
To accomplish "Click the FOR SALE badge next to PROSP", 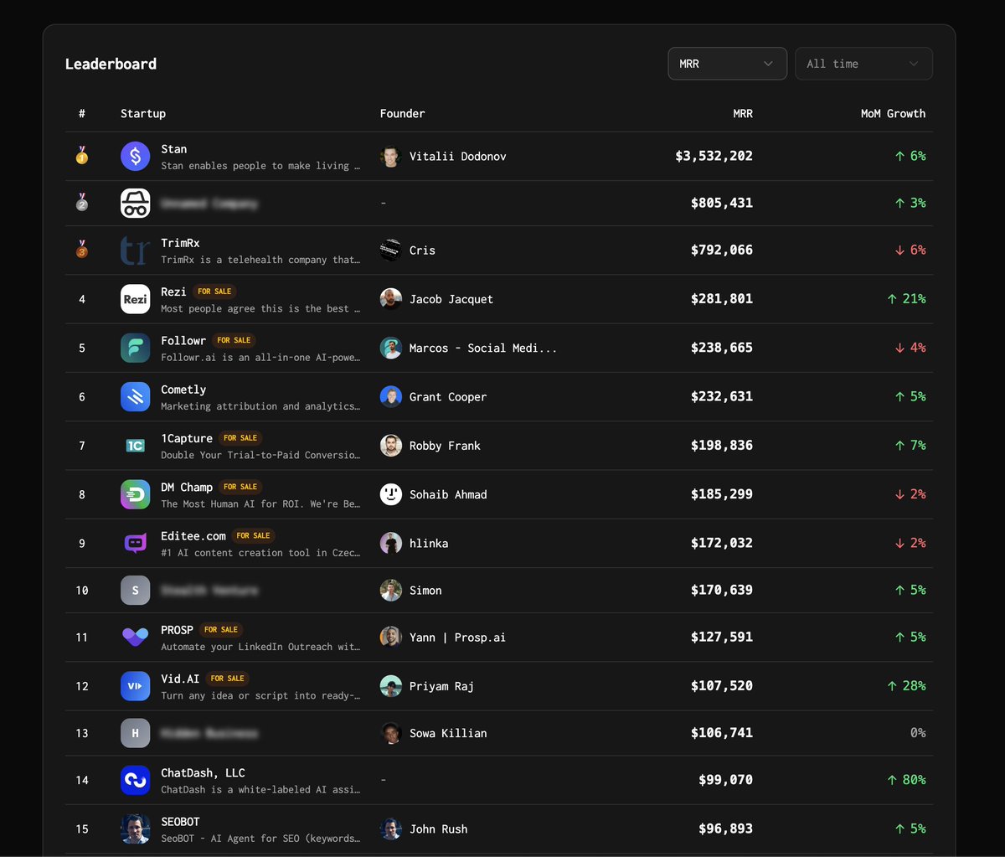I will (221, 630).
